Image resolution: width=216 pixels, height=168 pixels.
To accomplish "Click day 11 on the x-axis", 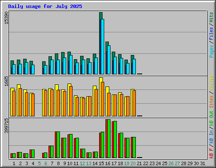I will [76, 163].
